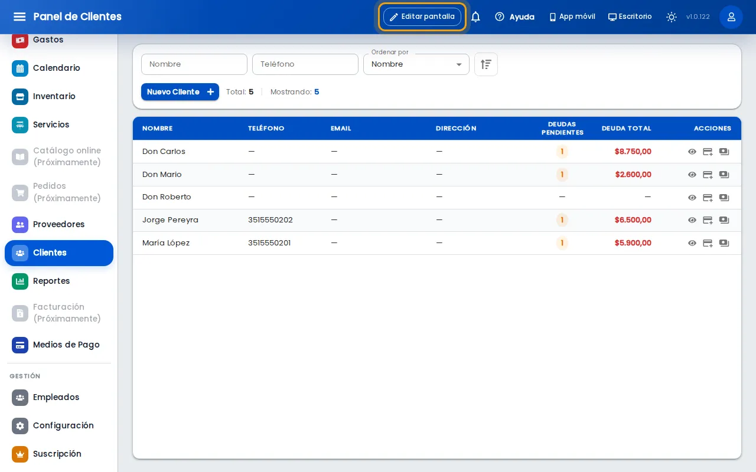The image size is (756, 472).
Task: Click Nuevo Cliente button
Action: click(x=180, y=92)
